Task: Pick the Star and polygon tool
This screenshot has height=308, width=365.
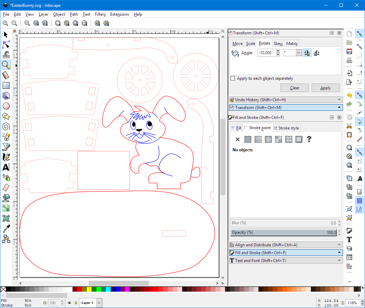Action: point(6,116)
